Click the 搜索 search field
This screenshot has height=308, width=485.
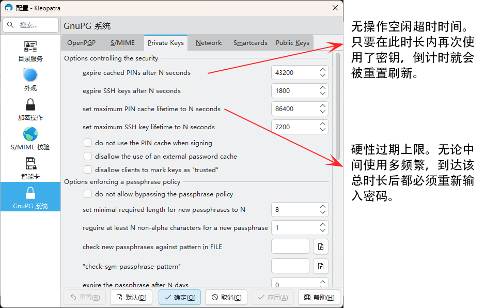click(x=30, y=25)
